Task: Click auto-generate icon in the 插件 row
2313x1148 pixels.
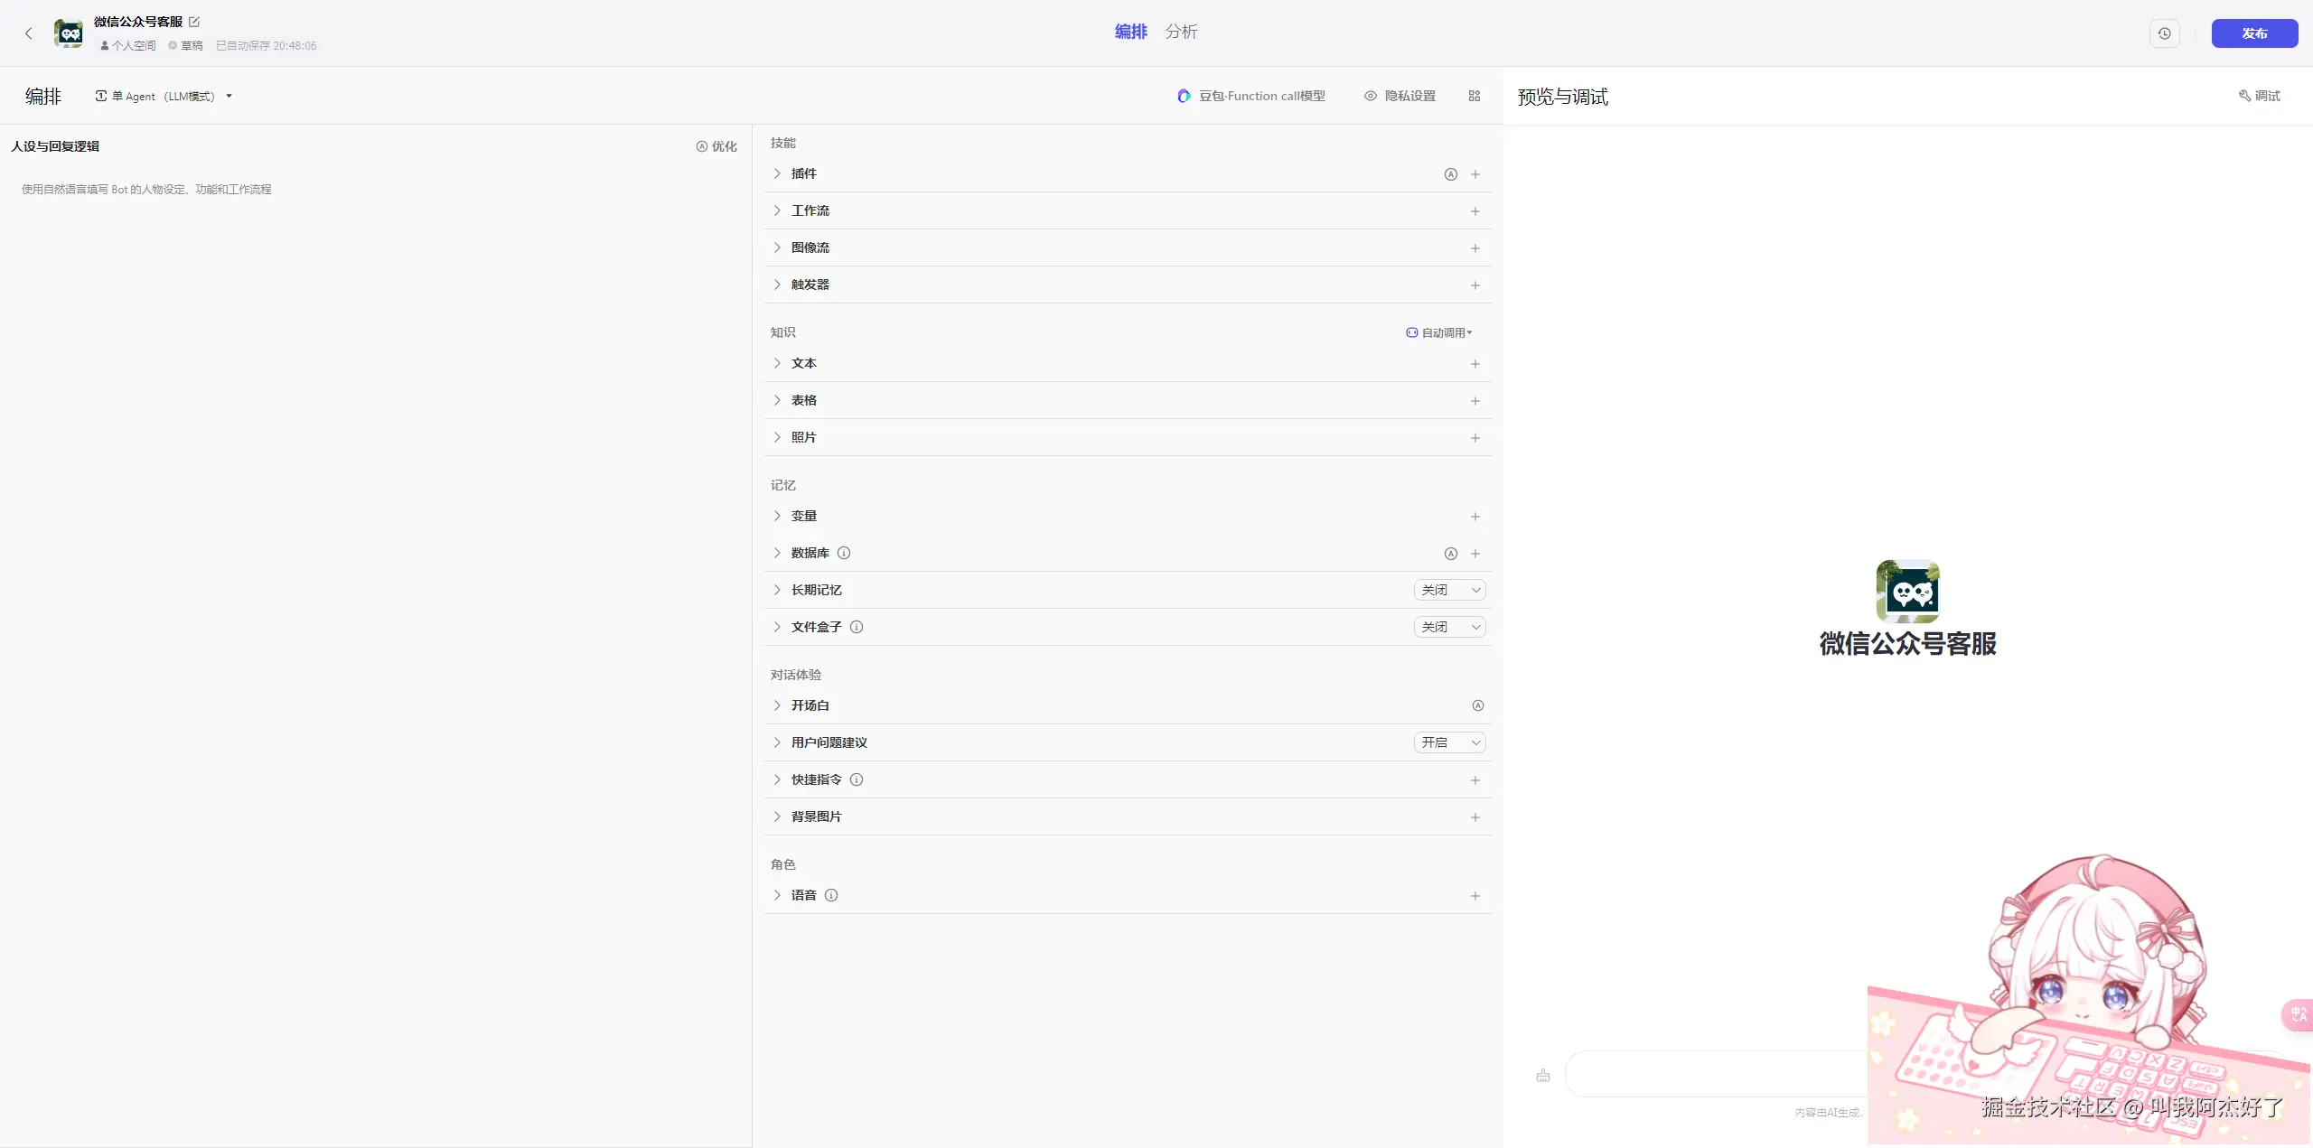Action: tap(1450, 174)
